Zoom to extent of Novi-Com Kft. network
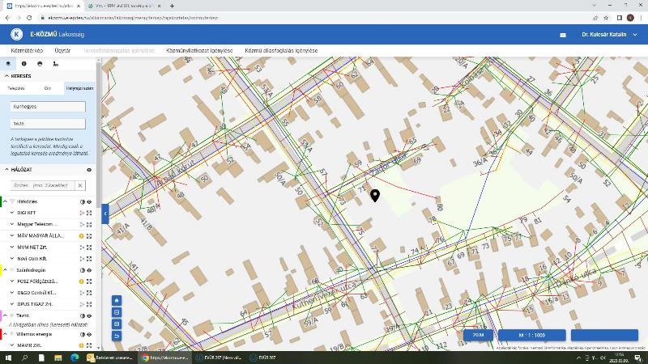 click(x=89, y=259)
